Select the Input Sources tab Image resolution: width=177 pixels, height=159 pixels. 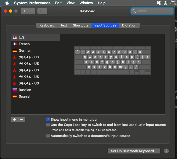(x=105, y=25)
